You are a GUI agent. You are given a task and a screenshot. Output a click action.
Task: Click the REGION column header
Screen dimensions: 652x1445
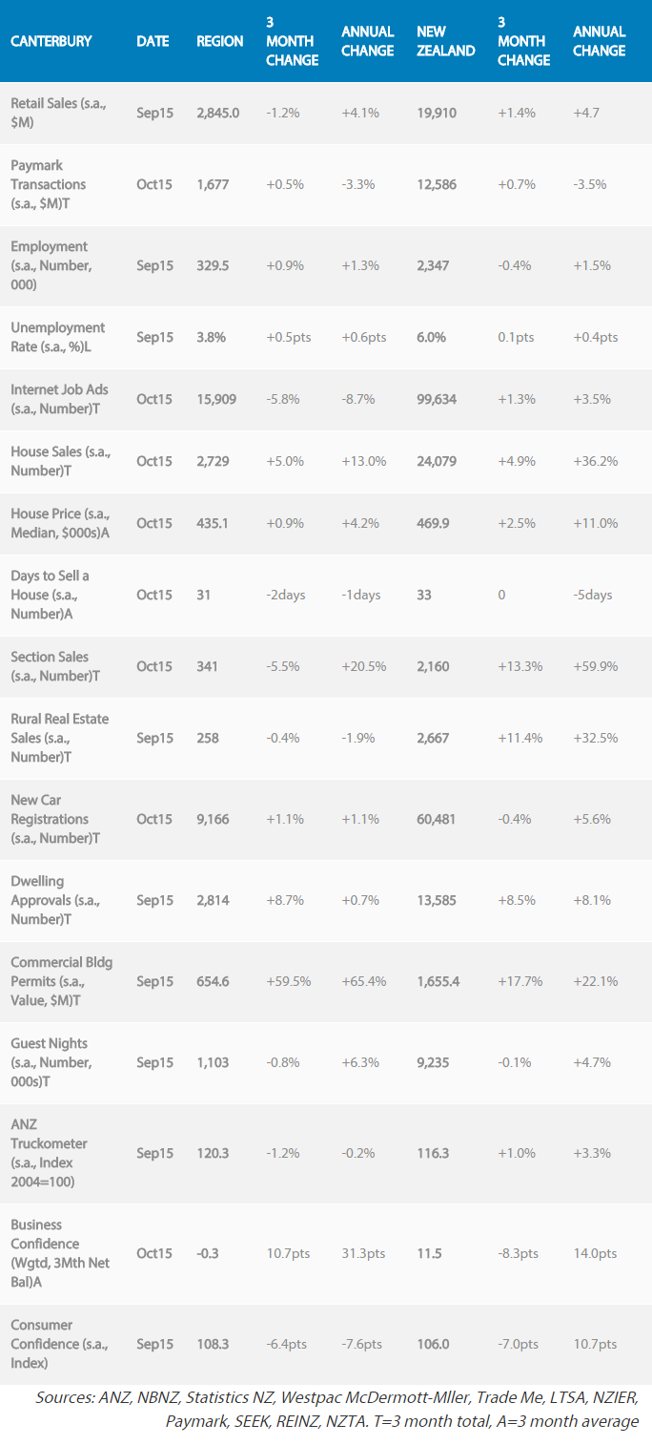[x=220, y=42]
